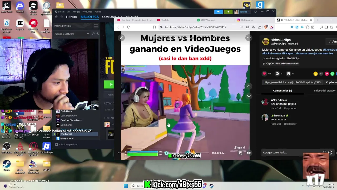Share video via WhatsApp icon

tap(332, 74)
